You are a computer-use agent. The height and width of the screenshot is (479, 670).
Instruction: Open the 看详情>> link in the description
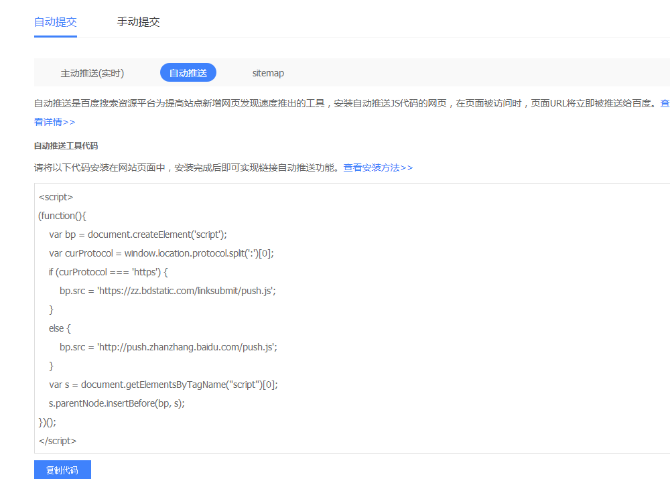(x=54, y=122)
